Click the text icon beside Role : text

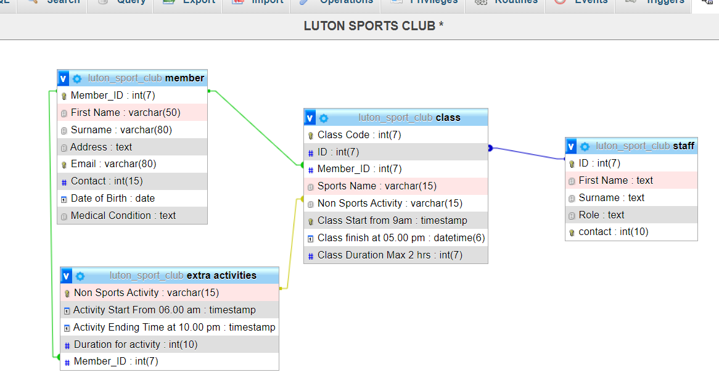(x=572, y=215)
